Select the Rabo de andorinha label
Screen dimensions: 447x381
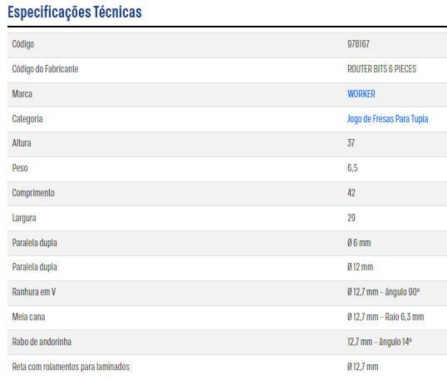tap(42, 342)
